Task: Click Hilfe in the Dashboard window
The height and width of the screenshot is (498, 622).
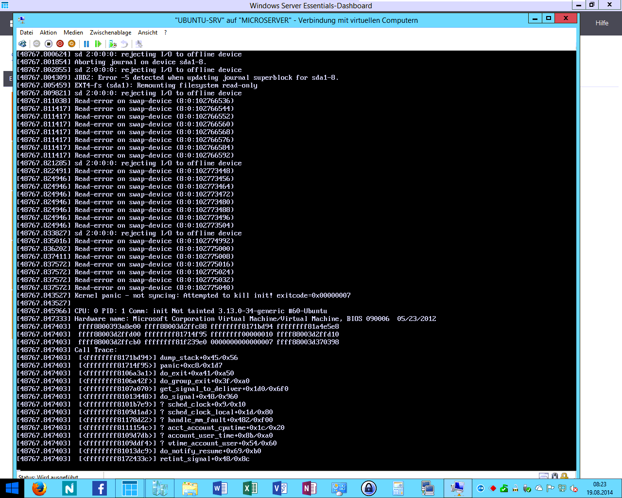Action: [602, 23]
